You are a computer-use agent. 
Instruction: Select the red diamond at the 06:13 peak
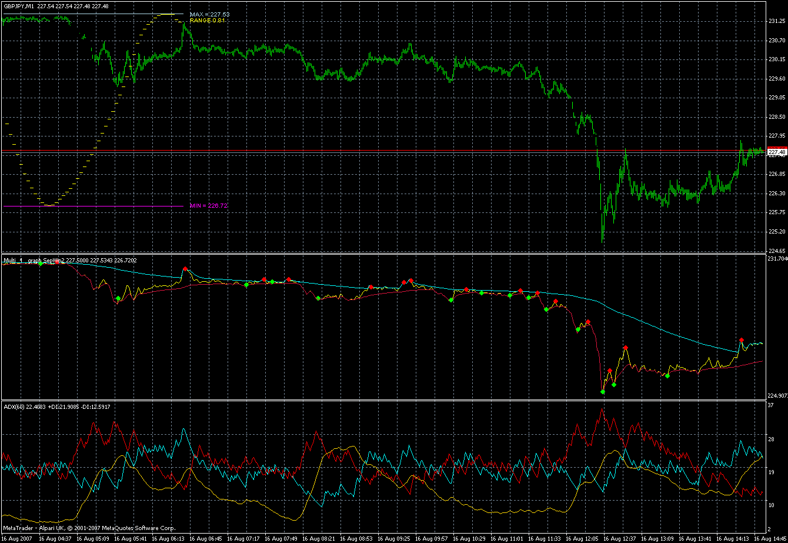tap(185, 269)
